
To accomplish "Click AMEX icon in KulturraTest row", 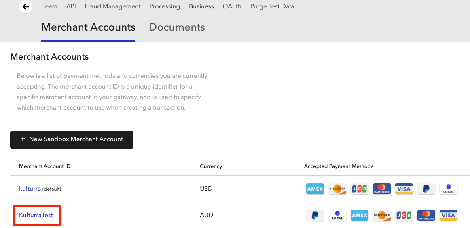I will (x=359, y=216).
